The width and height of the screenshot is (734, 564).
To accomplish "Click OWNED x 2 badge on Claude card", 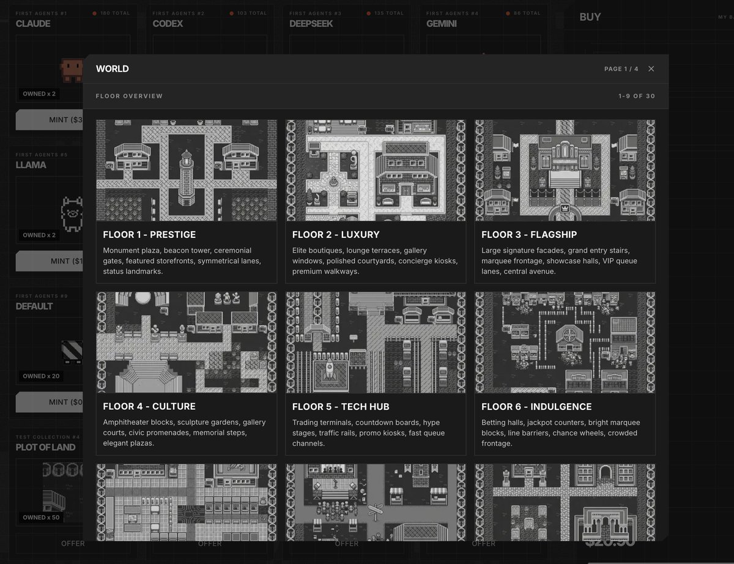I will (x=39, y=94).
